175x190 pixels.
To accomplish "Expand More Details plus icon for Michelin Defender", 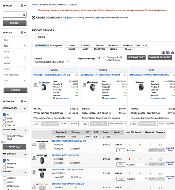I will tap(54, 98).
